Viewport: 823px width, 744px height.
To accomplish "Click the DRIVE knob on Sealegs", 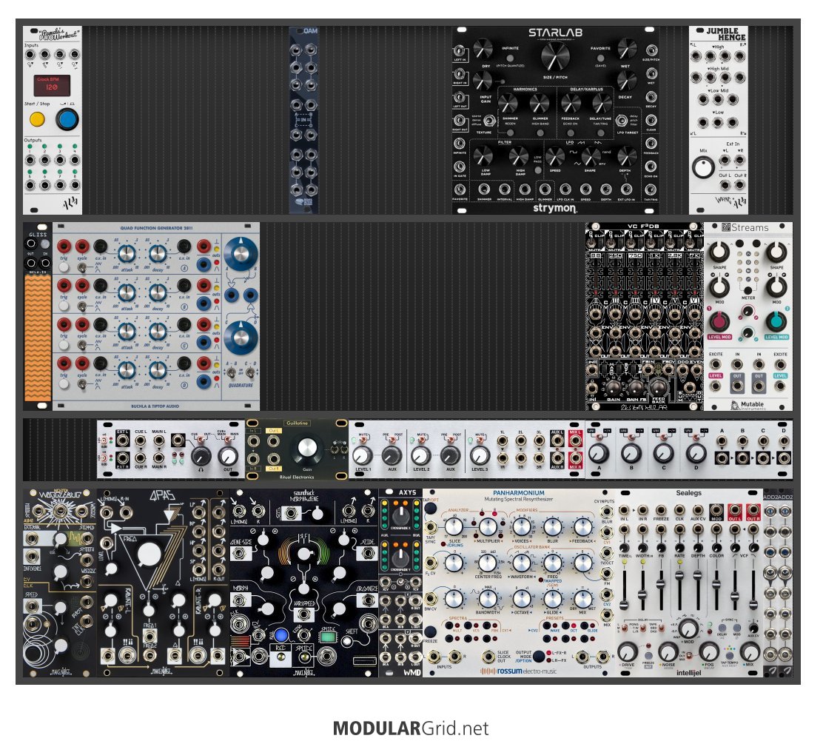I will pyautogui.click(x=627, y=651).
